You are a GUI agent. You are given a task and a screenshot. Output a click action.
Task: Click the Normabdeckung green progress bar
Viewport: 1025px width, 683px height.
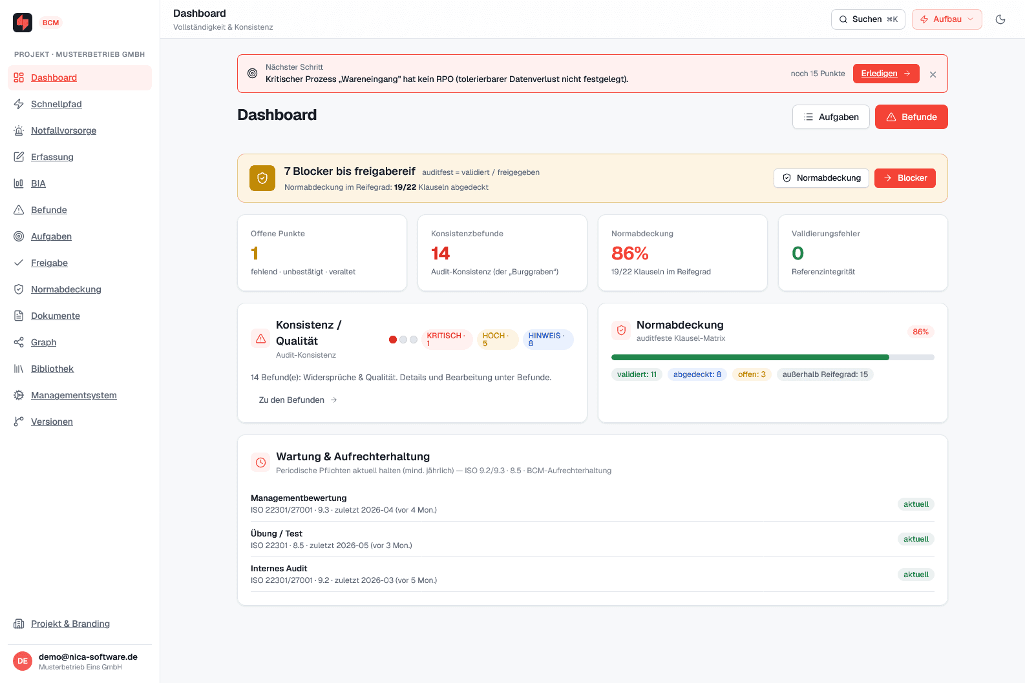click(x=772, y=357)
